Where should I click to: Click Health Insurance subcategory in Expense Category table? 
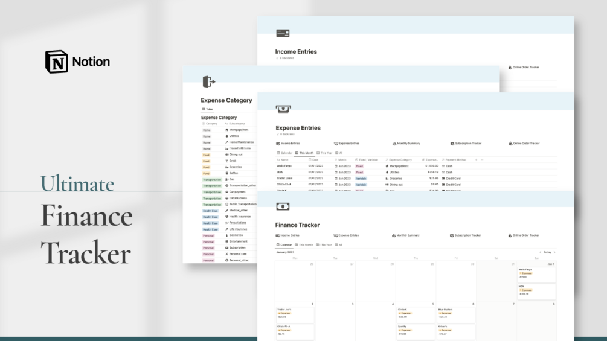[238, 217]
